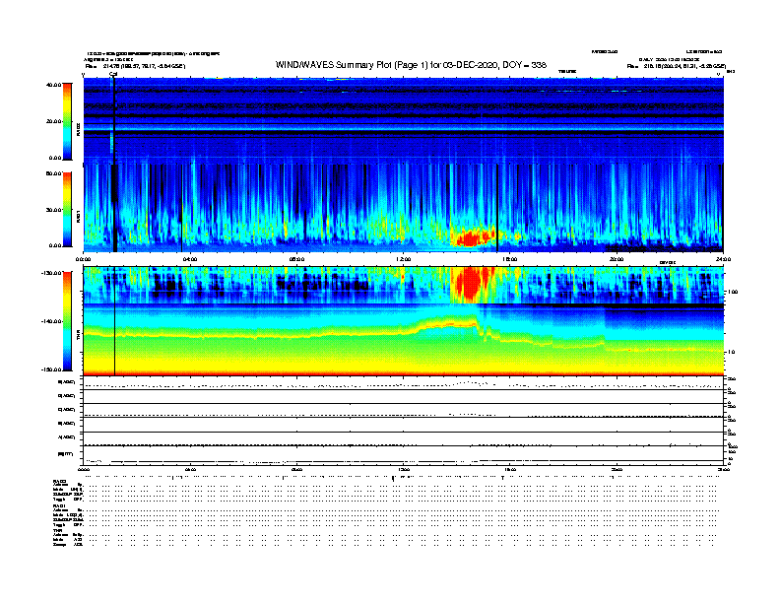Click the 30.00 label on RAD1 scale

click(53, 210)
